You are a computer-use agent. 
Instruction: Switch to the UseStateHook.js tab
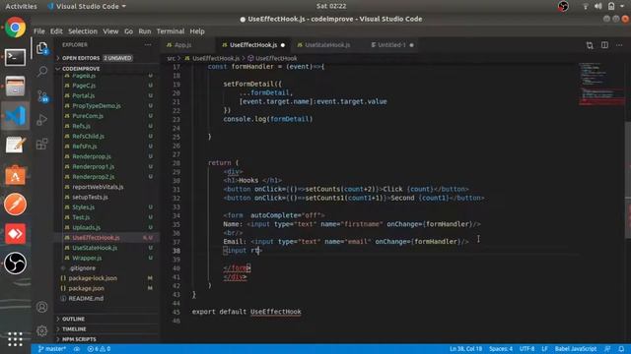coord(327,45)
